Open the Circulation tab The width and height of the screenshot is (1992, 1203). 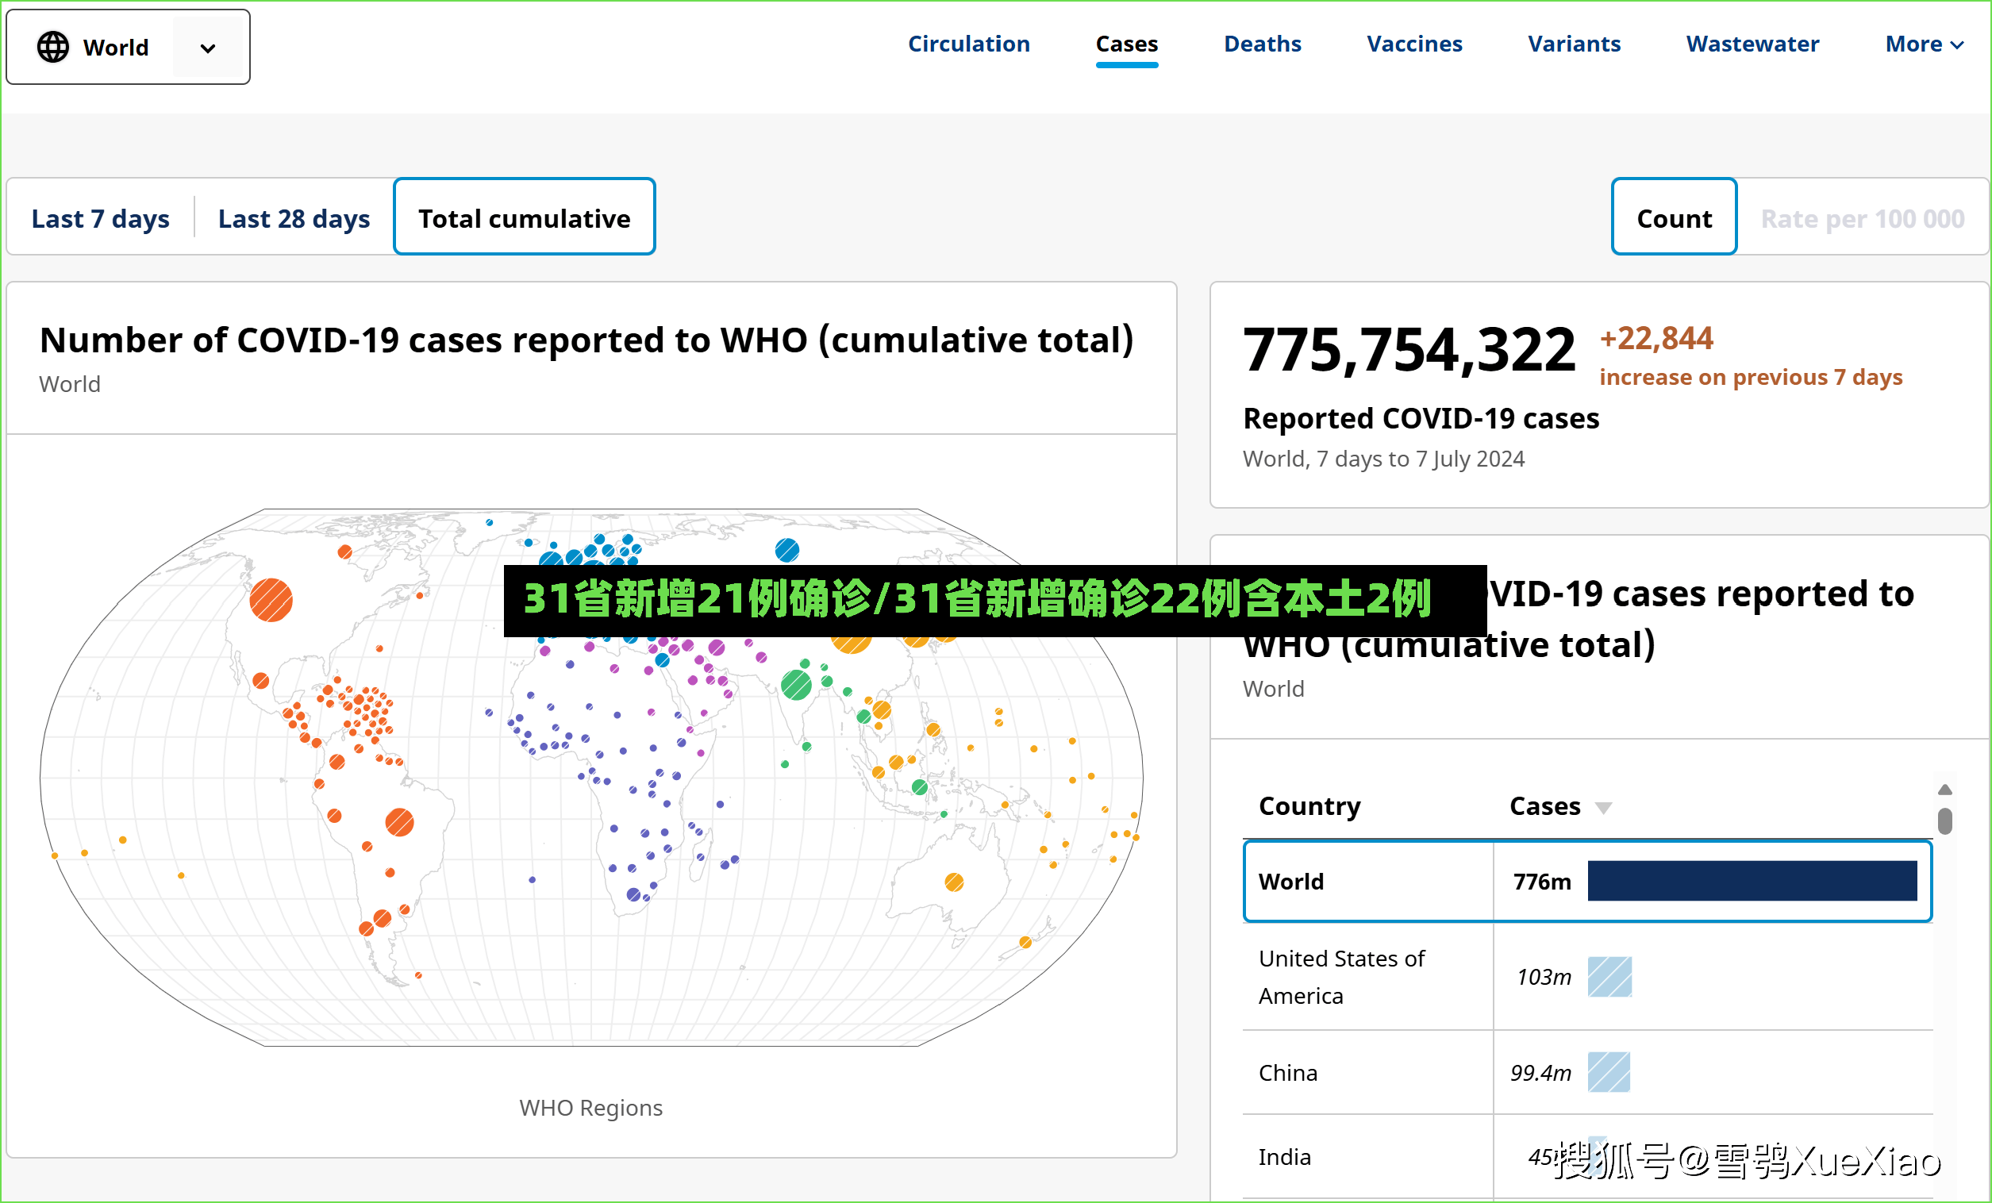[x=968, y=44]
